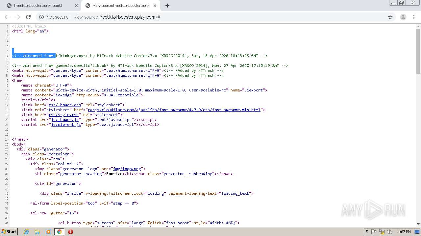
Task: Click the network tray icon
Action: tap(382, 232)
